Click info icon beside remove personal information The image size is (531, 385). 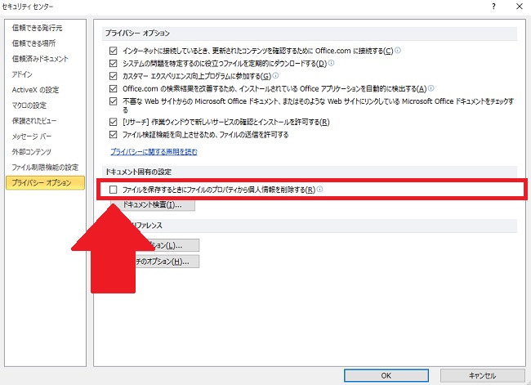pyautogui.click(x=319, y=189)
